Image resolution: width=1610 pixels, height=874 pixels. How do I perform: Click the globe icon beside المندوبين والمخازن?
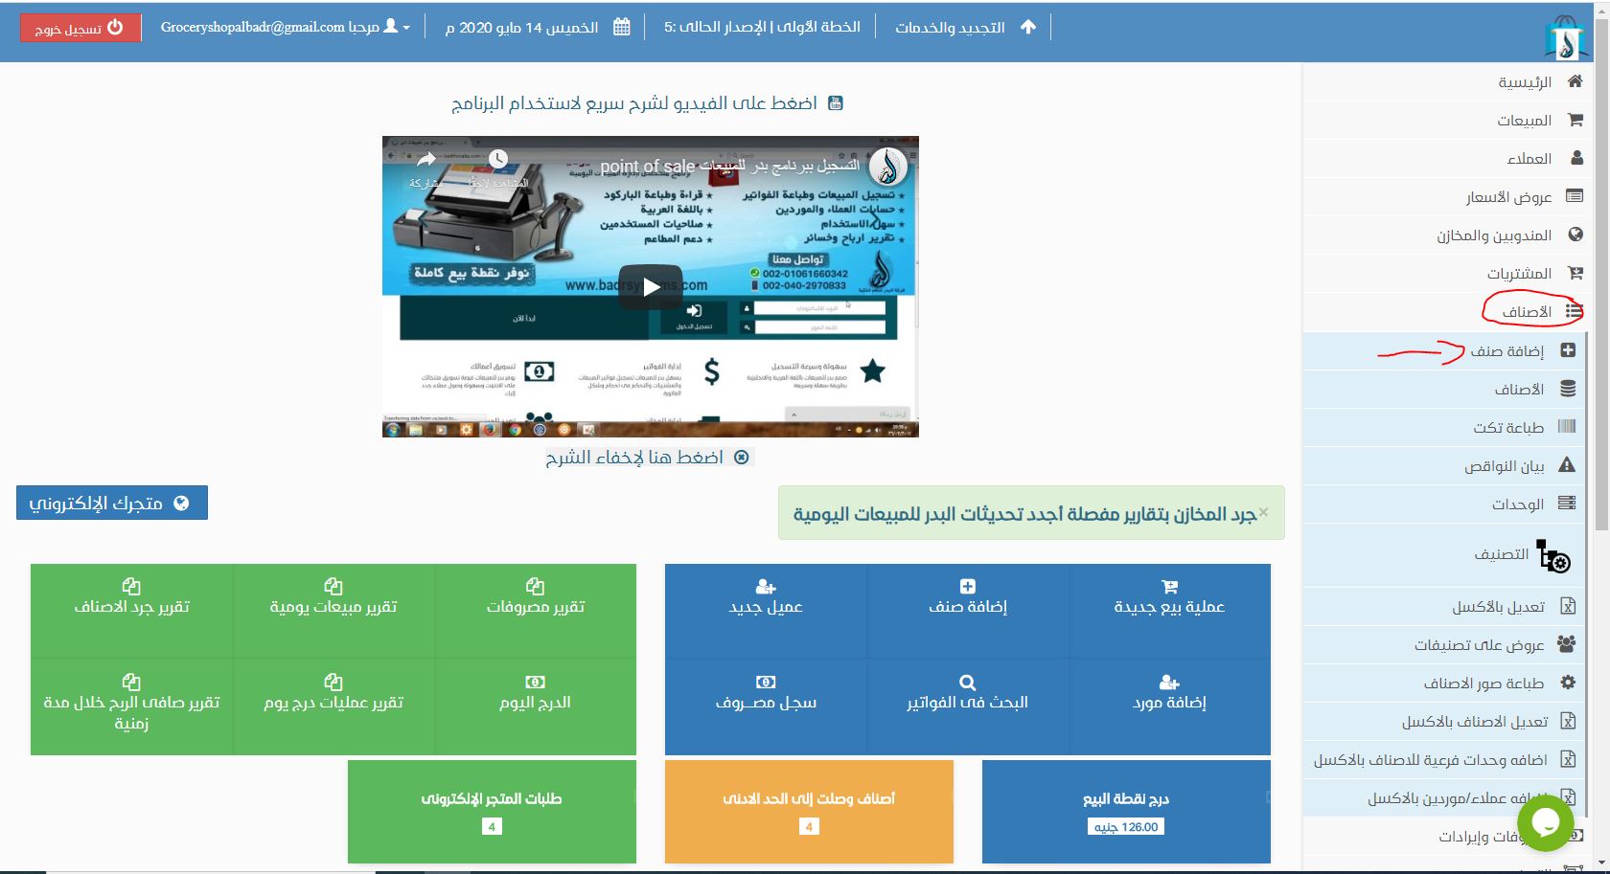(1575, 235)
